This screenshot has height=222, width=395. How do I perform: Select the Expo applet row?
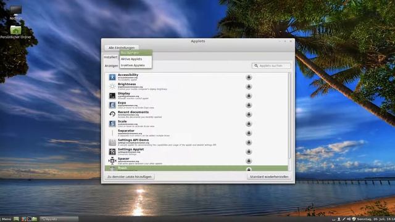click(196, 105)
